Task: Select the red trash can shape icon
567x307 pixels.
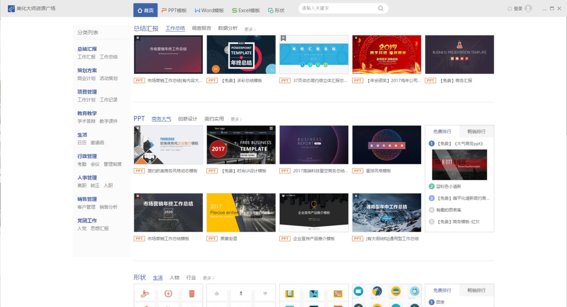Action: coord(192,294)
